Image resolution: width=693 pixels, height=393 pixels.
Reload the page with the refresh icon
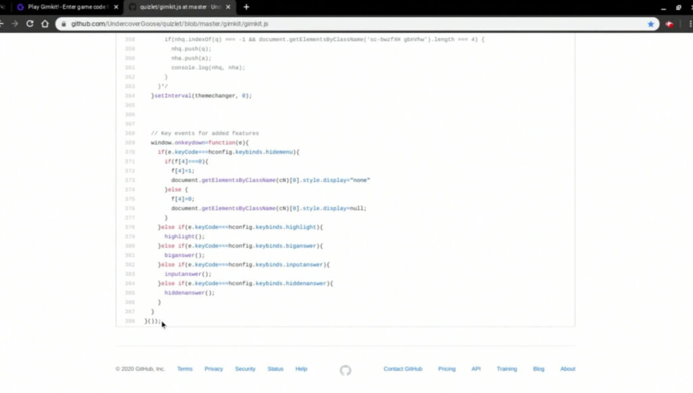click(30, 24)
